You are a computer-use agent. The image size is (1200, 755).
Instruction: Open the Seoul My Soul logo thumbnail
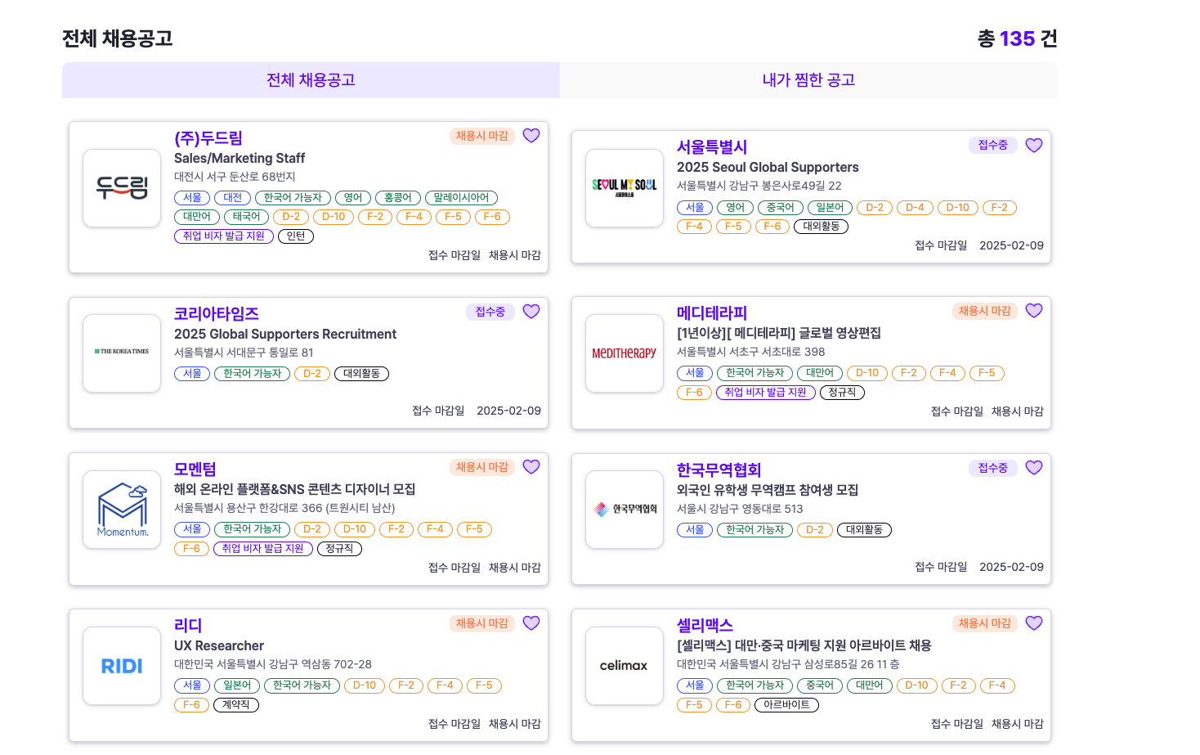[x=625, y=188]
